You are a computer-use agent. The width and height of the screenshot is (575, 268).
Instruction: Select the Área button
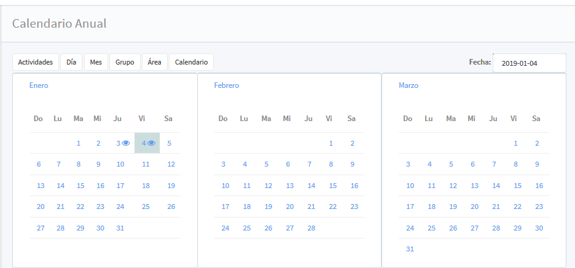click(x=155, y=62)
